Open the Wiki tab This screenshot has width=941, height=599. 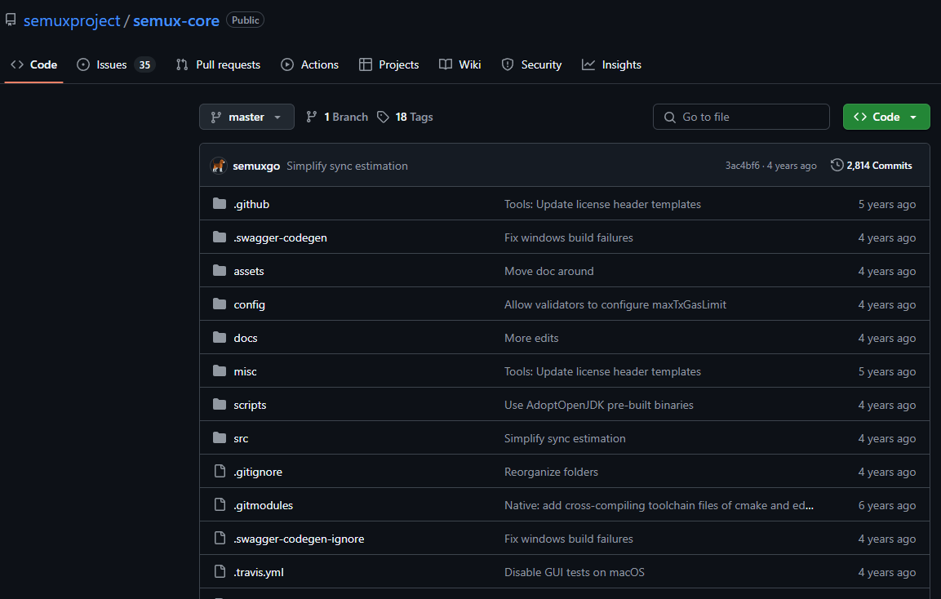pos(460,64)
